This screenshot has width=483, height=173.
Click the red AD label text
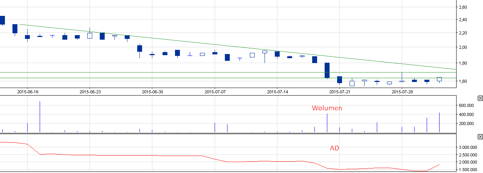pyautogui.click(x=334, y=148)
